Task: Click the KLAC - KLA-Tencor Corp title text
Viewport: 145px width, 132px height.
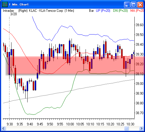Action: pos(46,11)
